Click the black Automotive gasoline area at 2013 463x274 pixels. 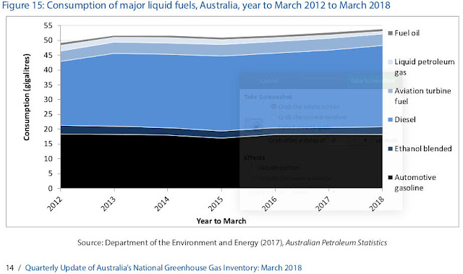point(114,162)
